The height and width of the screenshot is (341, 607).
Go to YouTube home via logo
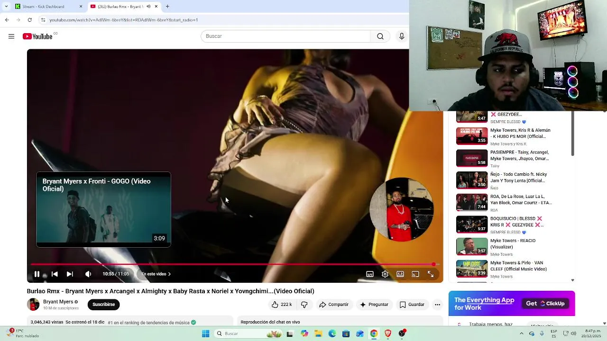[x=37, y=36]
